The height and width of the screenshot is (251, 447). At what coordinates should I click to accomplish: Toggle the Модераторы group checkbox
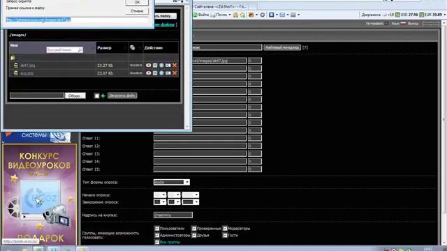(225, 229)
